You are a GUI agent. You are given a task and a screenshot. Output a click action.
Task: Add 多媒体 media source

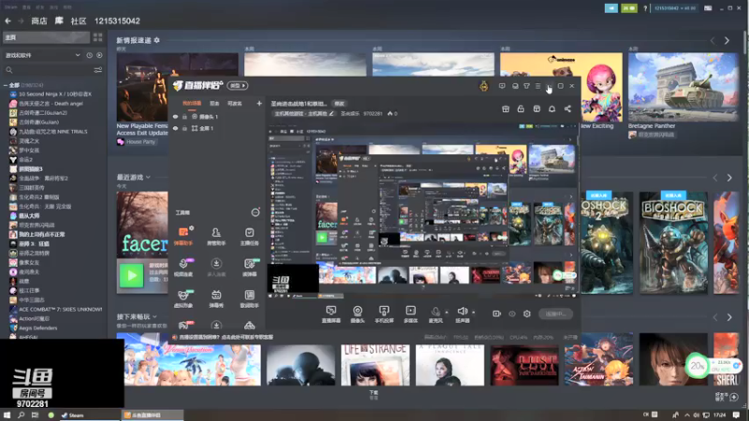[410, 314]
